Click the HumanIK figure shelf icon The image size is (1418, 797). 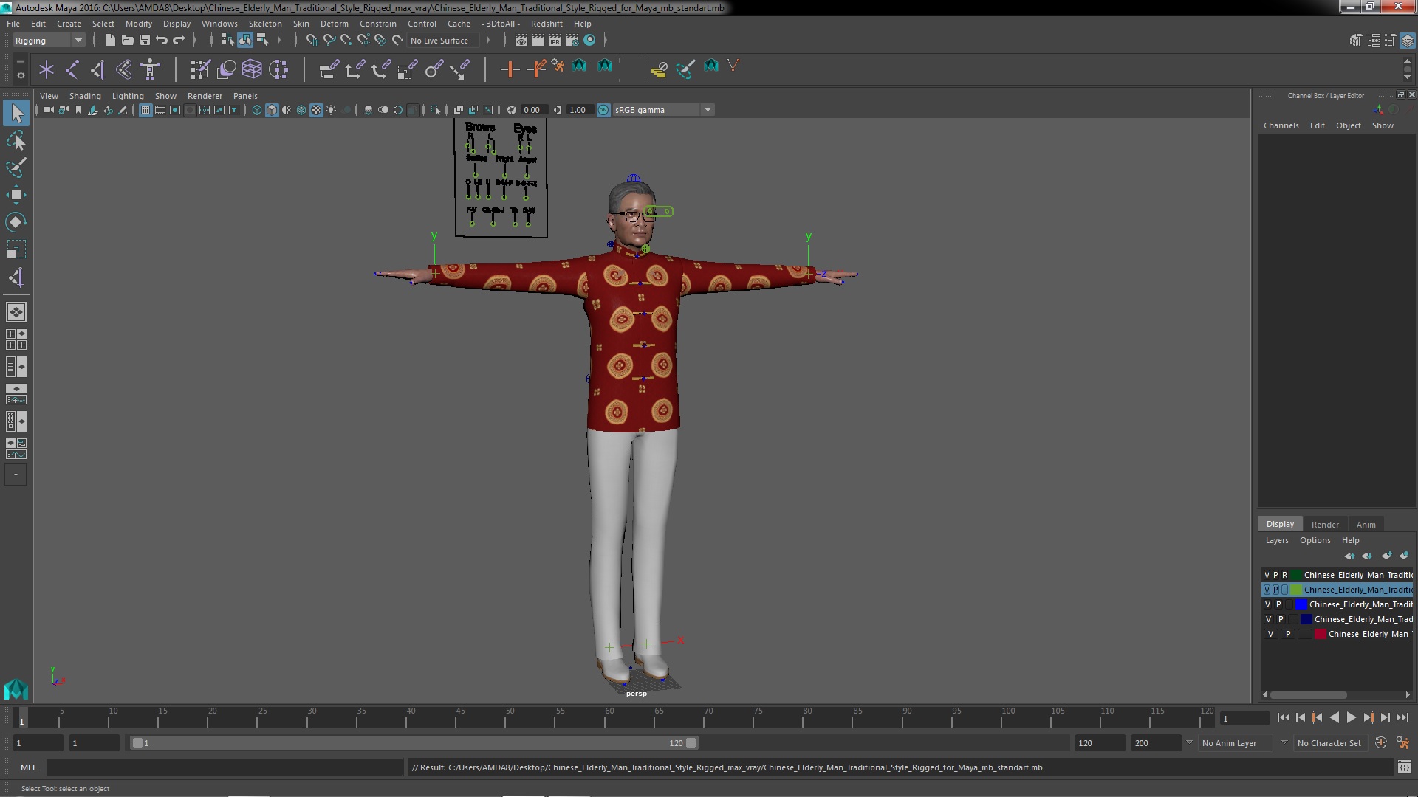(x=150, y=69)
